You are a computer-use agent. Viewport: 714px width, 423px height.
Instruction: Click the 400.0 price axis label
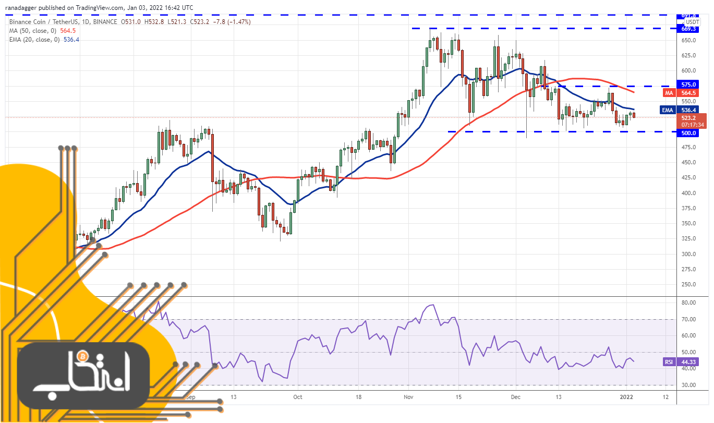[689, 193]
